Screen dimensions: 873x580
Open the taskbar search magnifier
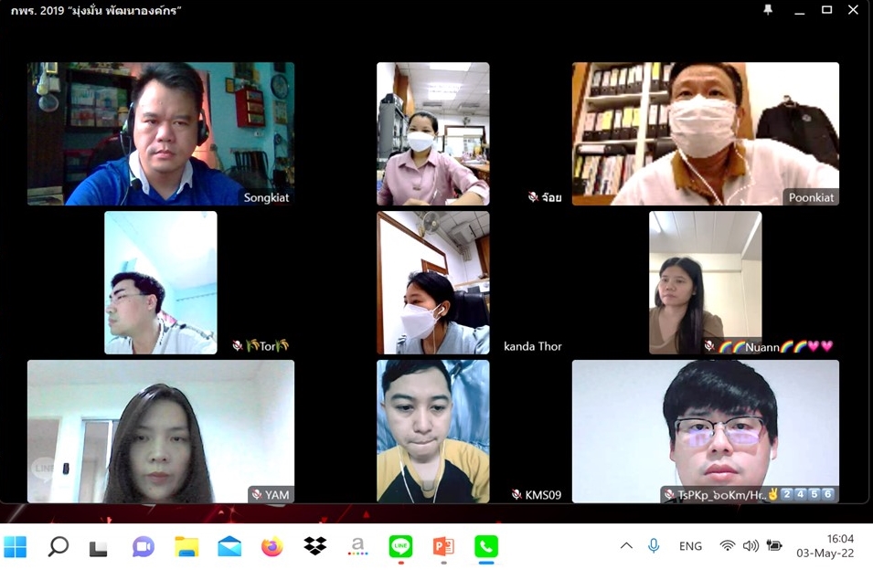point(58,546)
